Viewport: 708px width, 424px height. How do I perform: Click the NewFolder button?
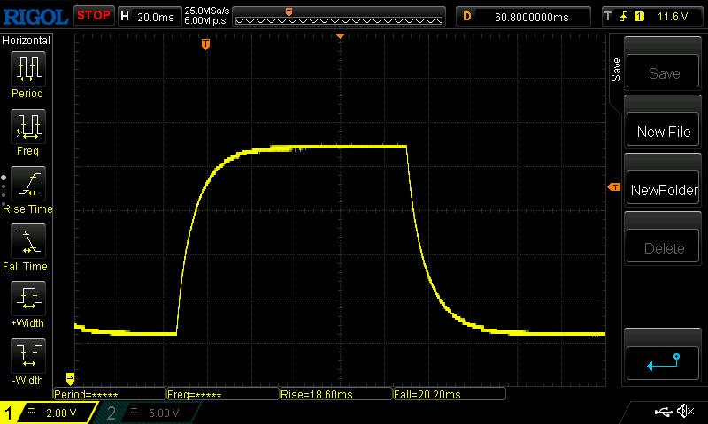tap(663, 188)
